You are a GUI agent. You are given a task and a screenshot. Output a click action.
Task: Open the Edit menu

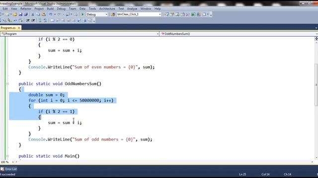[x=5, y=9]
